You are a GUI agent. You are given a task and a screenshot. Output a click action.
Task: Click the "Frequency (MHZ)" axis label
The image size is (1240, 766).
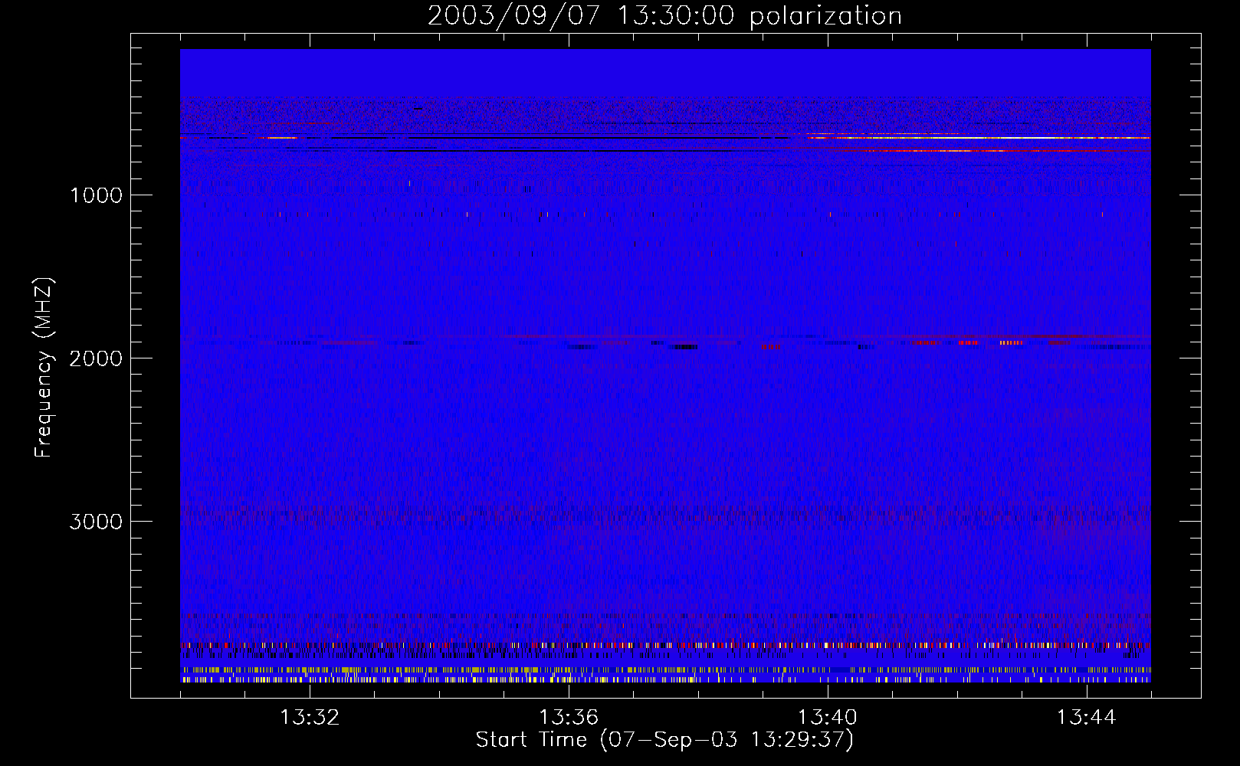[44, 367]
